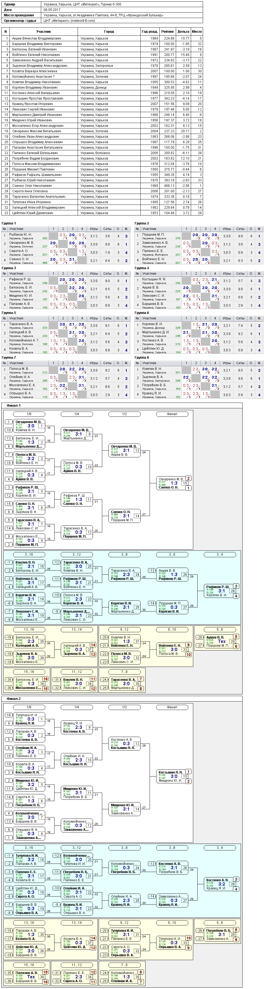Click the 'Группа-1' heading
This screenshot has height=989, width=266.
pos(9,223)
